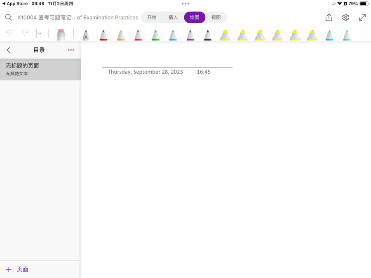
Task: Pick the green pen
Action: 155,35
